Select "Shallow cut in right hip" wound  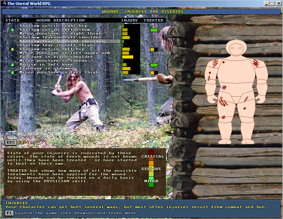pyautogui.click(x=53, y=26)
